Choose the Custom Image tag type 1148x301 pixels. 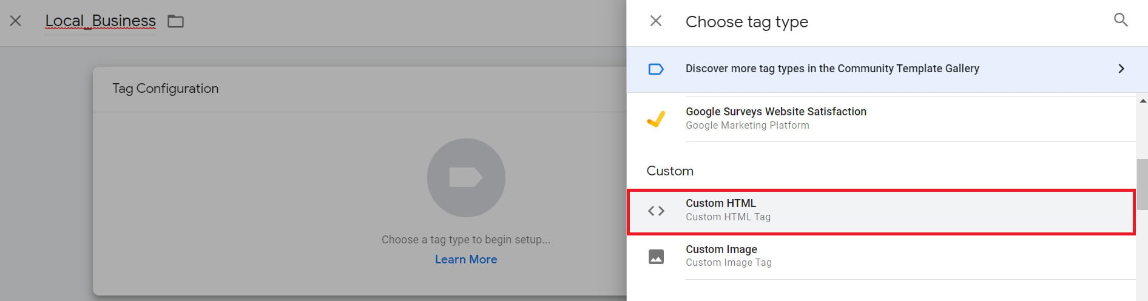[x=881, y=256]
